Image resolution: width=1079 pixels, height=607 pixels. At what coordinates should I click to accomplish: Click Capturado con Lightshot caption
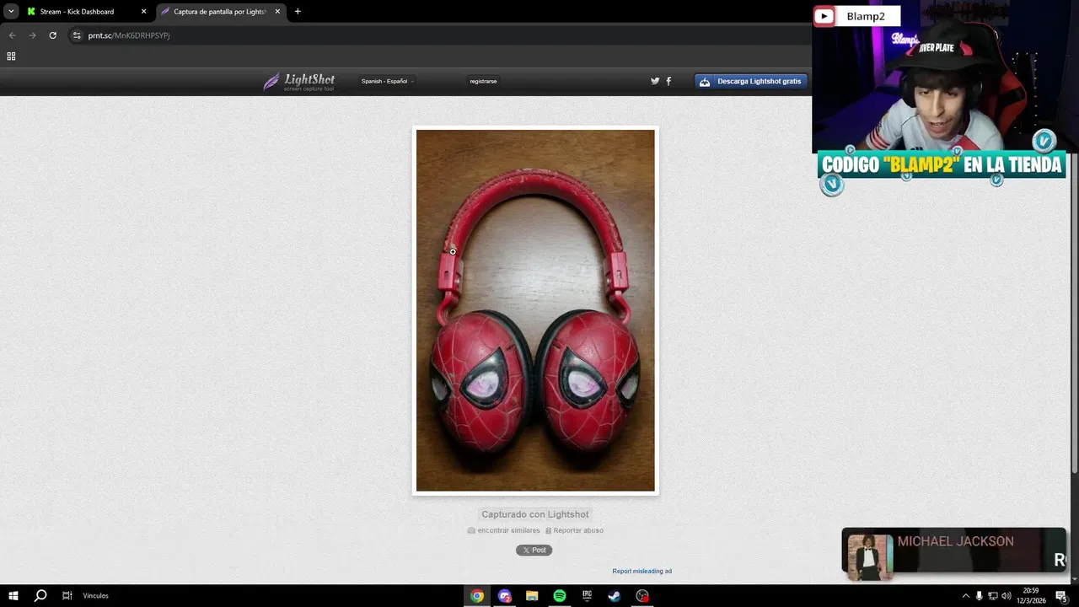535,514
